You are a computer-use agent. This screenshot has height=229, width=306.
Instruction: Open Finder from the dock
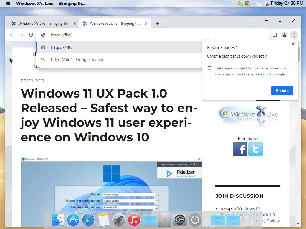click(58, 220)
